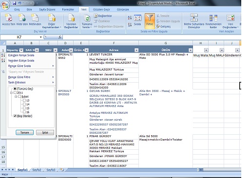Open the Name Box dropdown arrow

pyautogui.click(x=40, y=37)
